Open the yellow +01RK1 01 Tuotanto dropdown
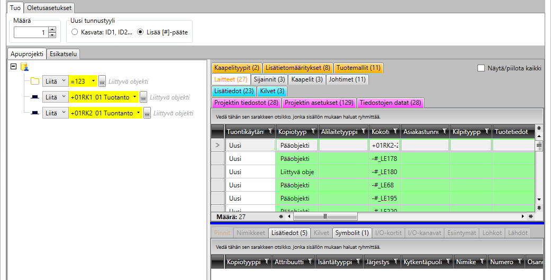The height and width of the screenshot is (280, 551). click(104, 97)
